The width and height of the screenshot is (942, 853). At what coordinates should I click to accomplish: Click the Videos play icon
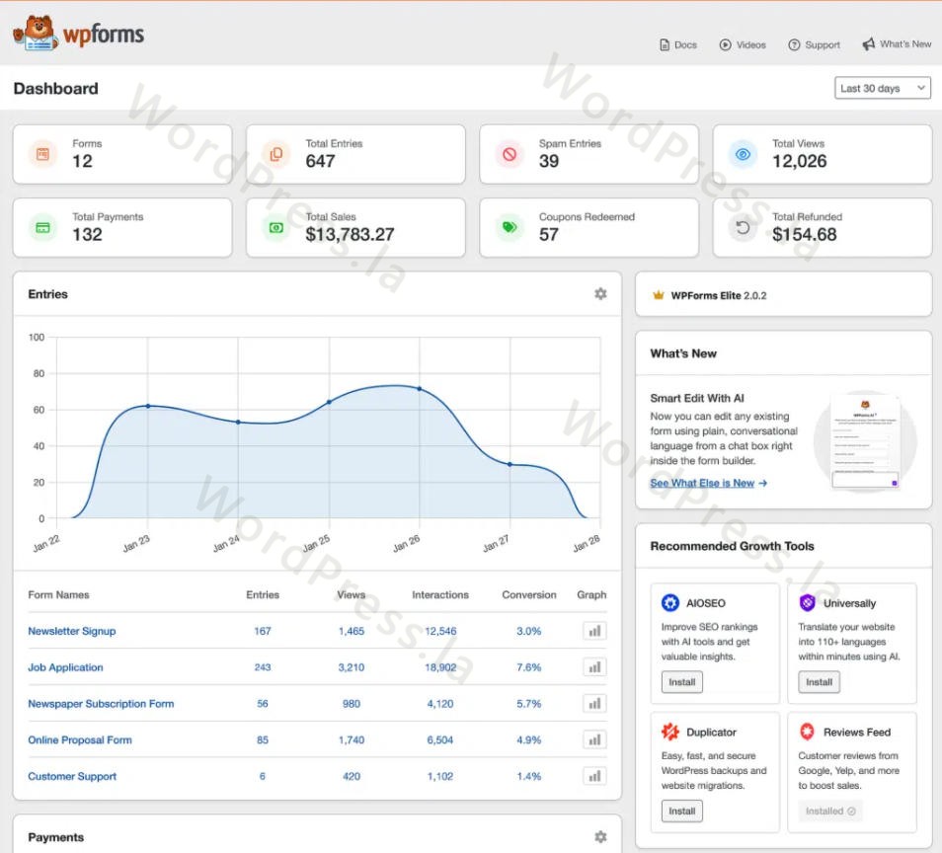[725, 45]
